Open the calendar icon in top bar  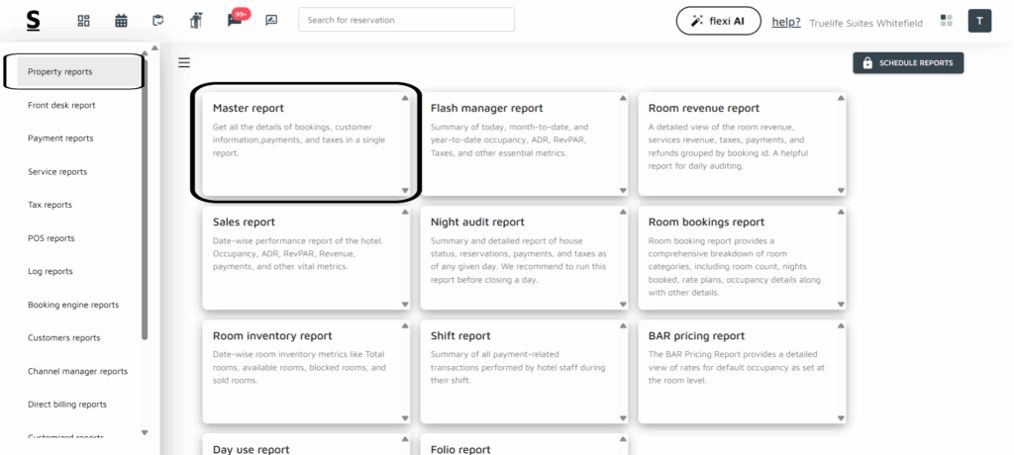tap(121, 21)
